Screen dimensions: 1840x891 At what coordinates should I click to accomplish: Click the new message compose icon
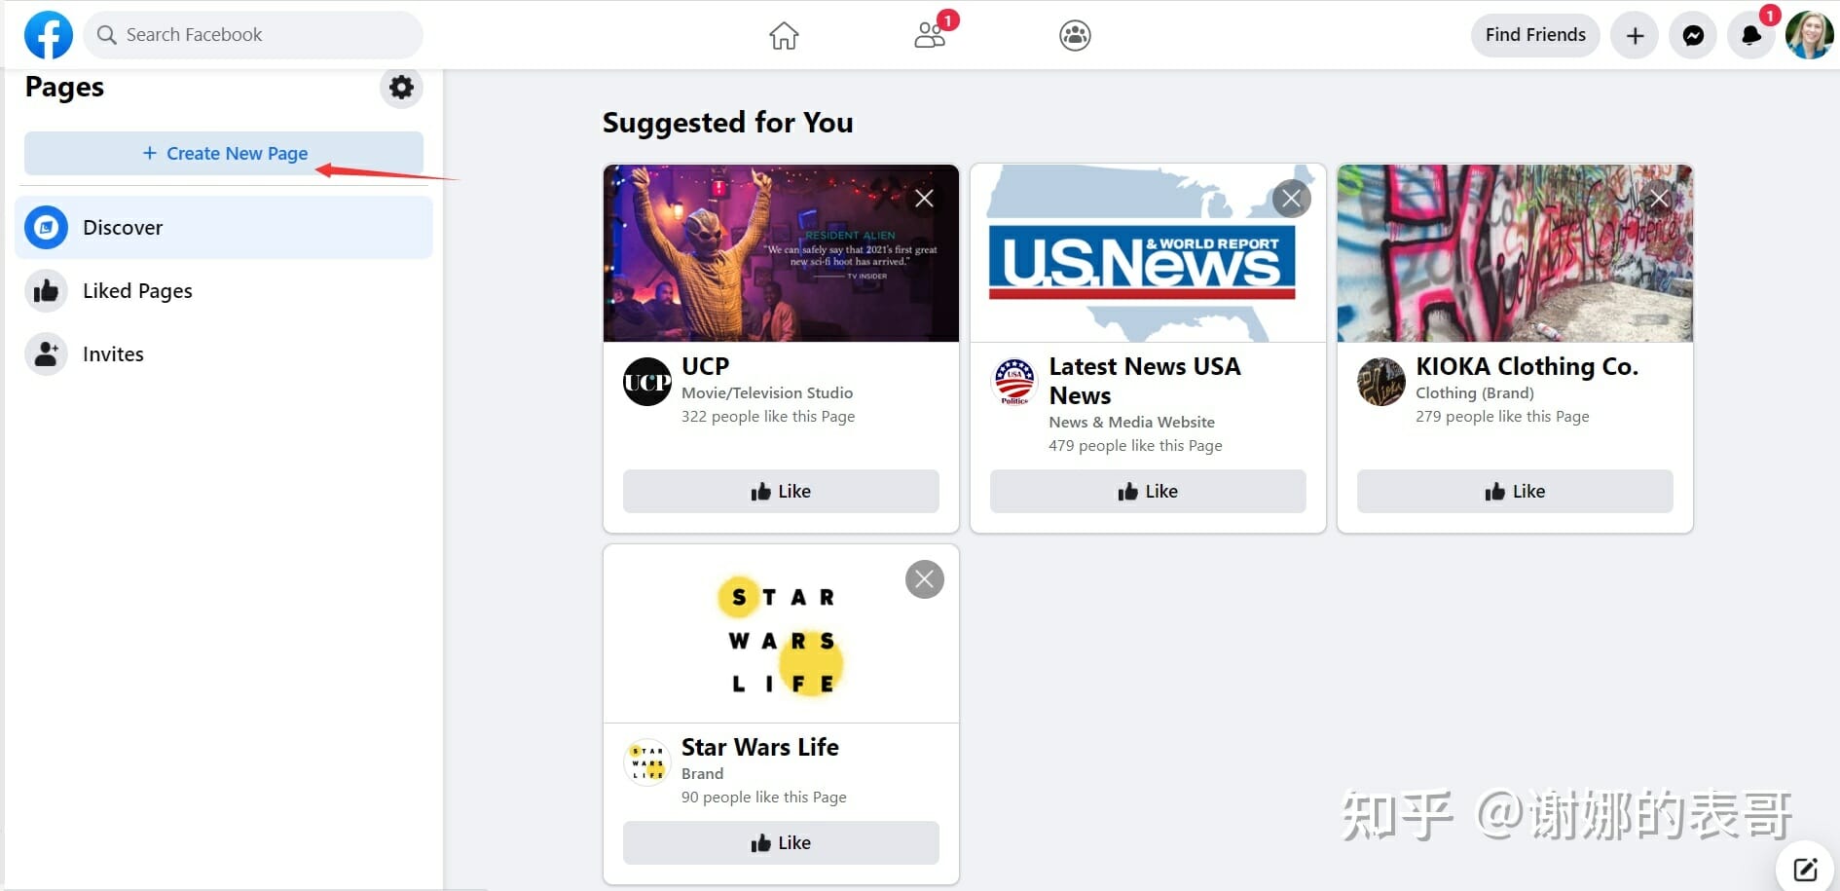1805,869
